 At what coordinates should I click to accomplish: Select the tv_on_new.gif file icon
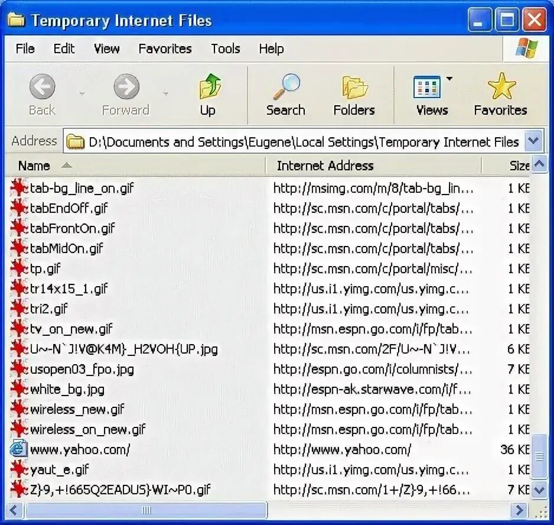coord(19,329)
